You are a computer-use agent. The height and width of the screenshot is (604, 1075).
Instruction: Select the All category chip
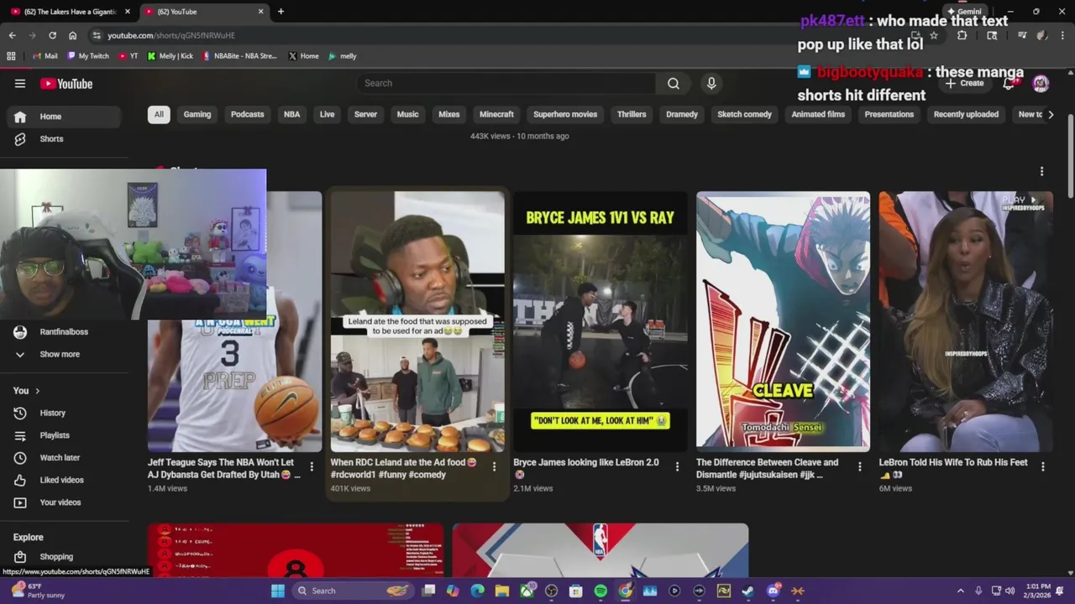(159, 114)
